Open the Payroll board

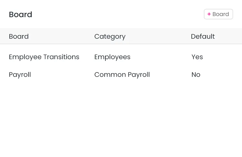[20, 75]
